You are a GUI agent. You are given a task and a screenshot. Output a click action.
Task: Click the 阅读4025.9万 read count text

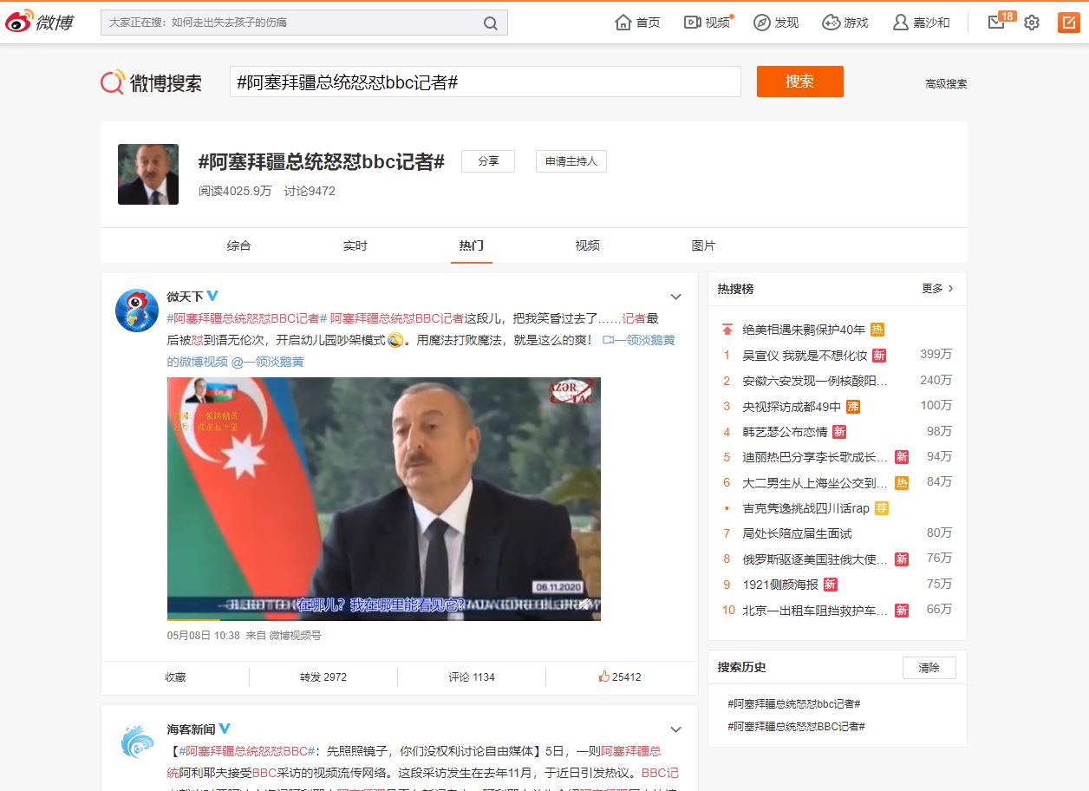point(235,191)
